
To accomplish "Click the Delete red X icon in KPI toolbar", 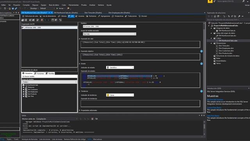I will click(42, 20).
